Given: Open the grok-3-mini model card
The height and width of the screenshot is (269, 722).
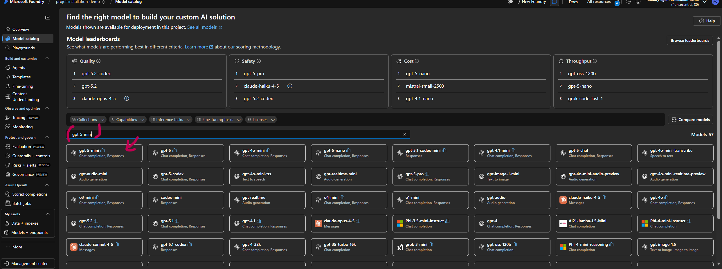Looking at the screenshot, I should [431, 247].
